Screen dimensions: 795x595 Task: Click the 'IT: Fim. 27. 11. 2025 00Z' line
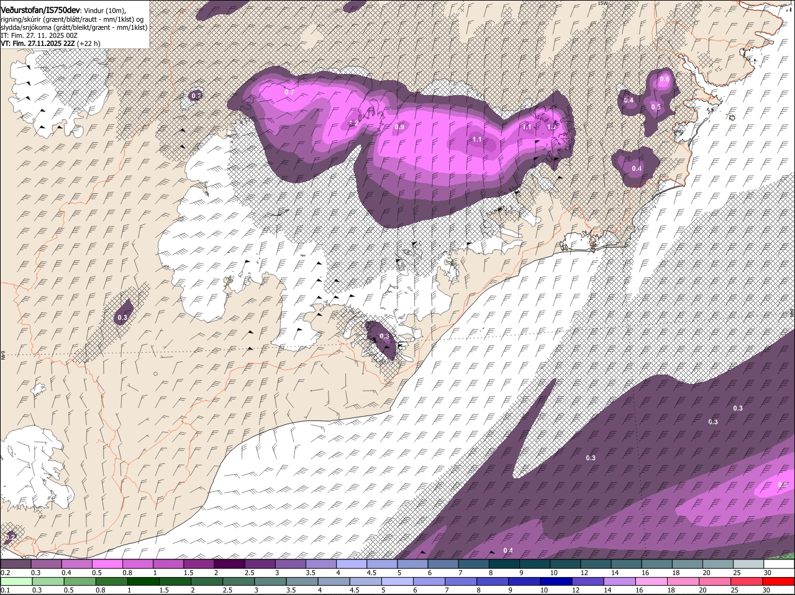click(39, 35)
